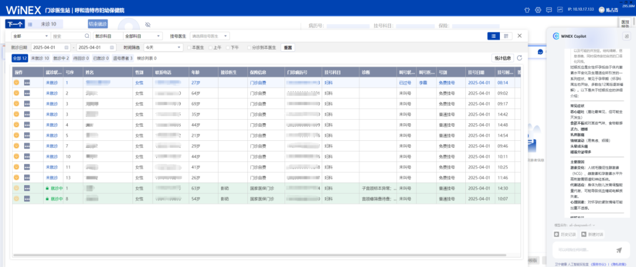Toggle the hidden-eye privacy icon

pos(148,24)
